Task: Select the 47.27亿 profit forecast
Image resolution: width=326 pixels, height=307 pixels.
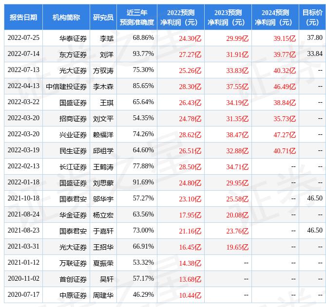Action: (285, 135)
